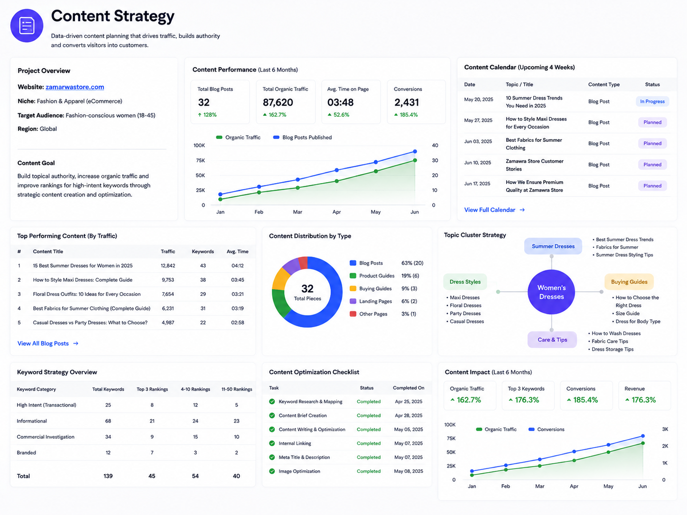Click the up-arrow icon beside 128% growth
Image resolution: width=687 pixels, height=515 pixels.
click(200, 115)
